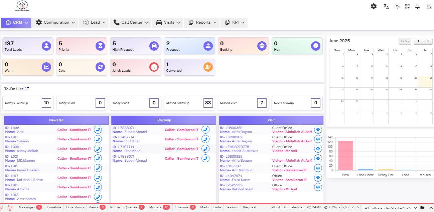The image size is (434, 212).
Task: Click the calendar today button
Action: tap(405, 41)
